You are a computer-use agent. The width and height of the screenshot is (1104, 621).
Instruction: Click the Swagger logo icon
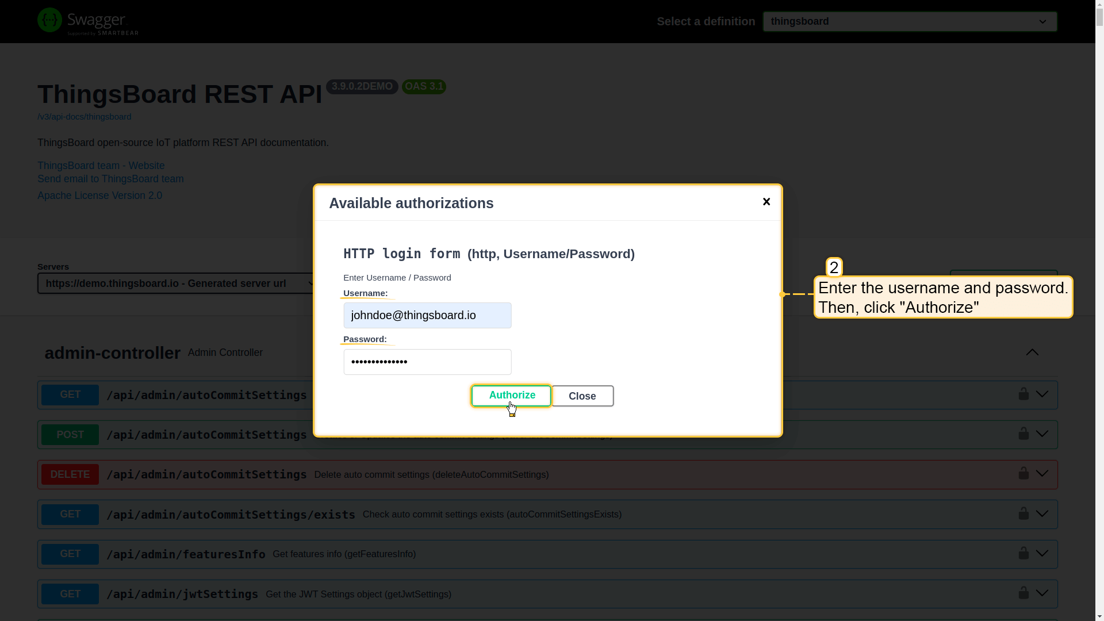50,21
